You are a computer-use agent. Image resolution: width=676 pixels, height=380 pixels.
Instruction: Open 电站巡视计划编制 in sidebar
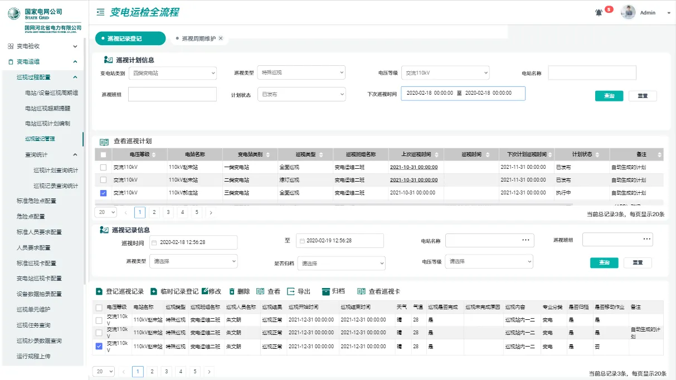point(47,123)
